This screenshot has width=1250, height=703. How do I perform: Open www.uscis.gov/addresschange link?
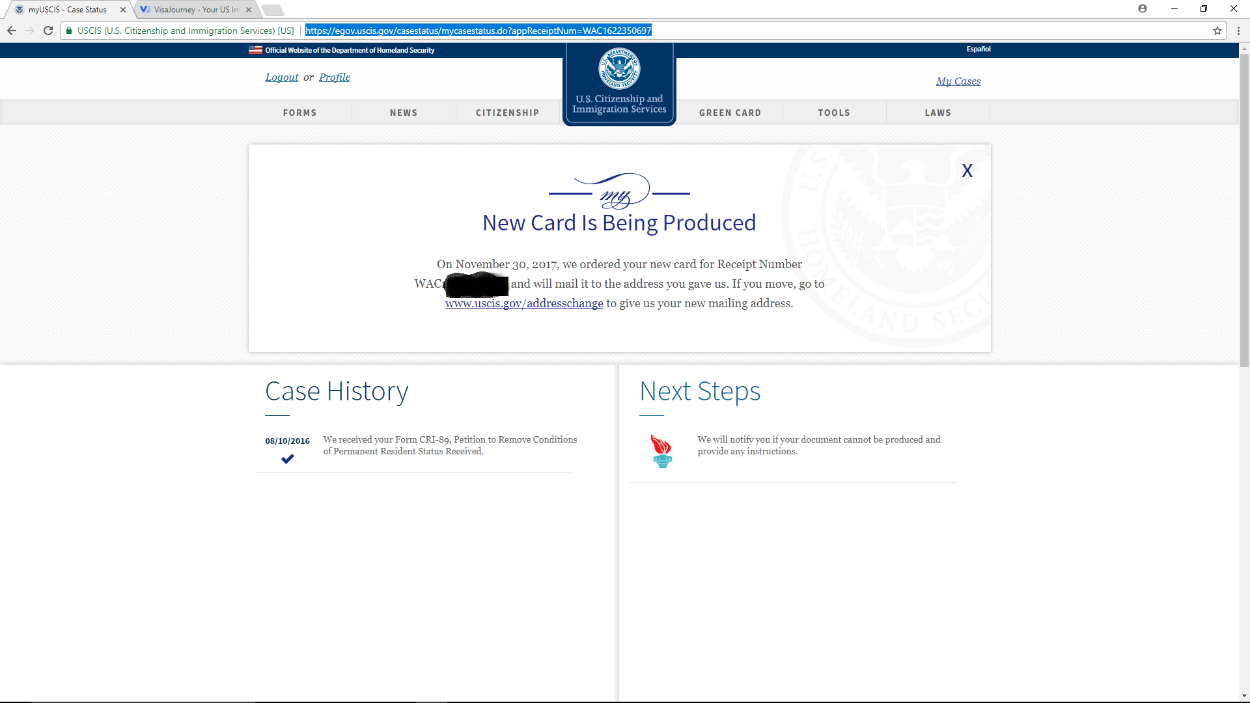point(524,303)
